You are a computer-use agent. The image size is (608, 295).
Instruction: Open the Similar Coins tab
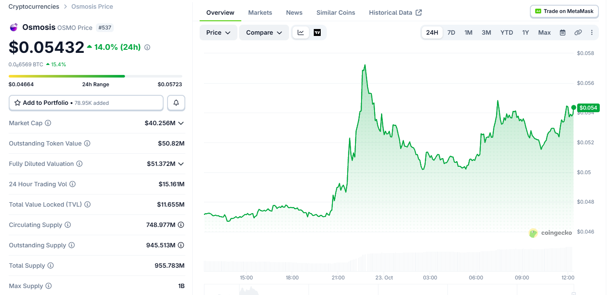pyautogui.click(x=336, y=13)
